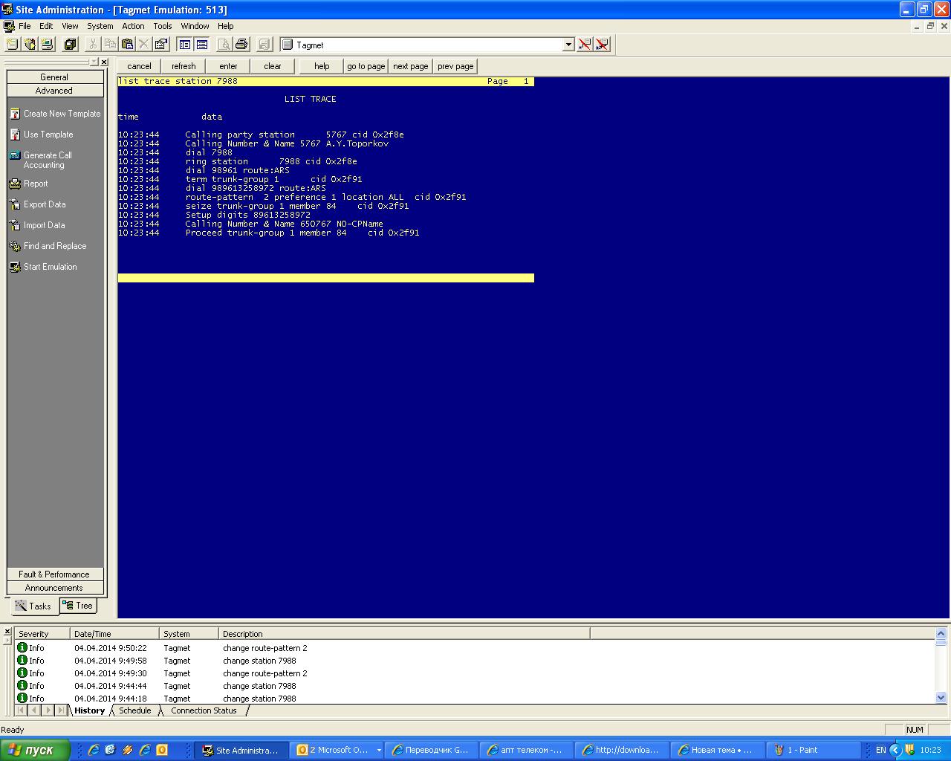Select history row dated 04.04.2014 9:50:22
Viewport: 951px width, 761px height.
click(475, 648)
